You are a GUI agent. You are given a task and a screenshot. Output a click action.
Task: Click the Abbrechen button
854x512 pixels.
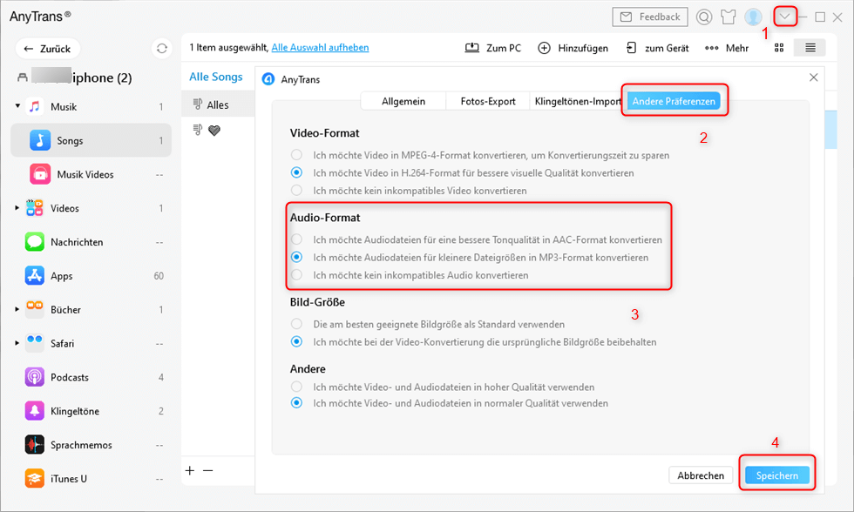[701, 475]
